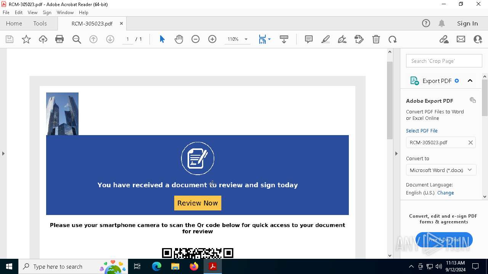This screenshot has width=488, height=274.
Task: Open the Action Center notifications
Action: (x=475, y=266)
